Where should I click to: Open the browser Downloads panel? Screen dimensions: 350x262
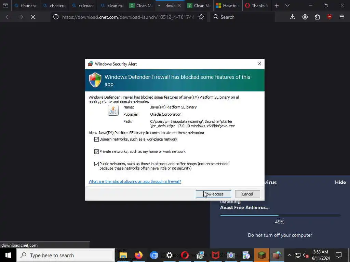tap(293, 17)
